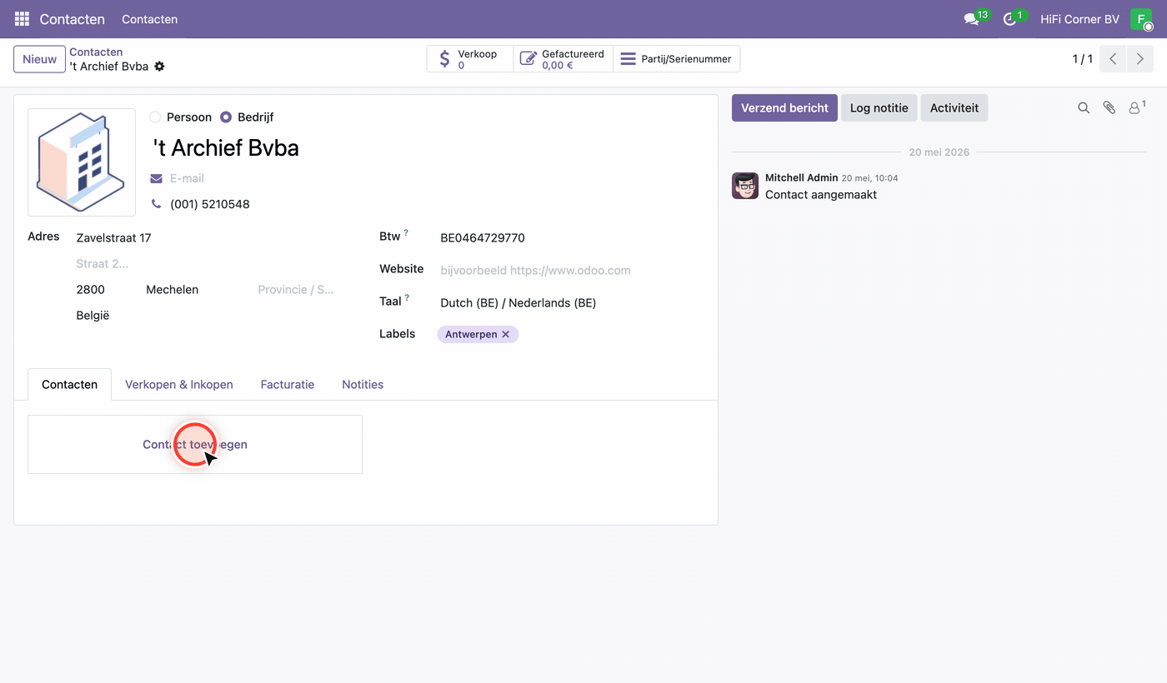Open the Provincie state dropdown field
This screenshot has width=1167, height=683.
(x=298, y=290)
